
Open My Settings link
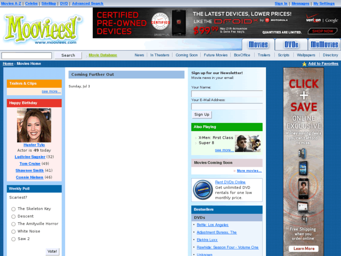[324, 3]
